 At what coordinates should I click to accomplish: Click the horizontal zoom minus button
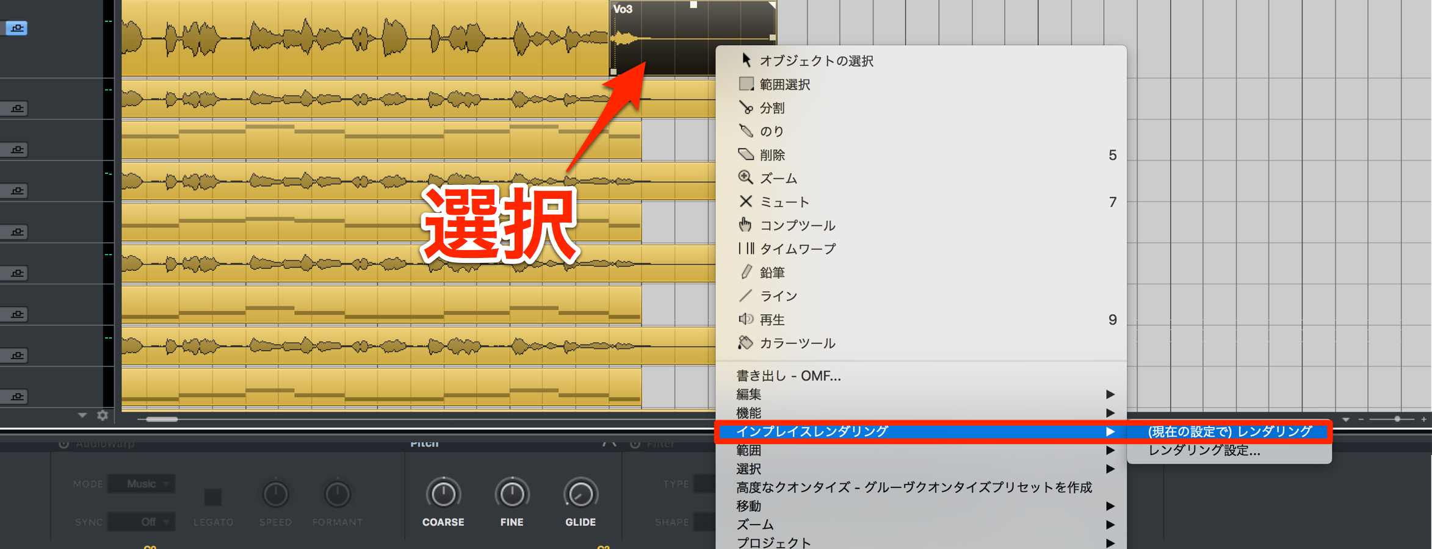tap(1361, 419)
